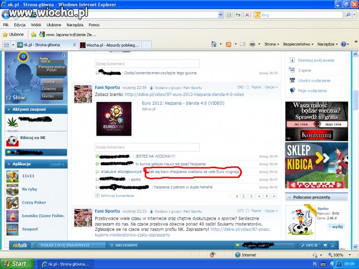Click the nktalk chat window icon
The height and width of the screenshot is (269, 359).
[x=325, y=246]
